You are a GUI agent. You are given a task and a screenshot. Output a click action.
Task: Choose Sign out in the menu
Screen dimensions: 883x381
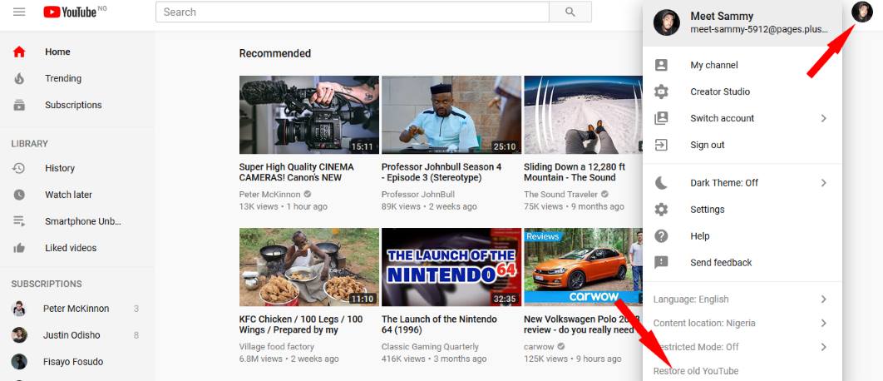[x=707, y=145]
